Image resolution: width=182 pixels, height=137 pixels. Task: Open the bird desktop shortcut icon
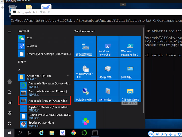pos(46,7)
